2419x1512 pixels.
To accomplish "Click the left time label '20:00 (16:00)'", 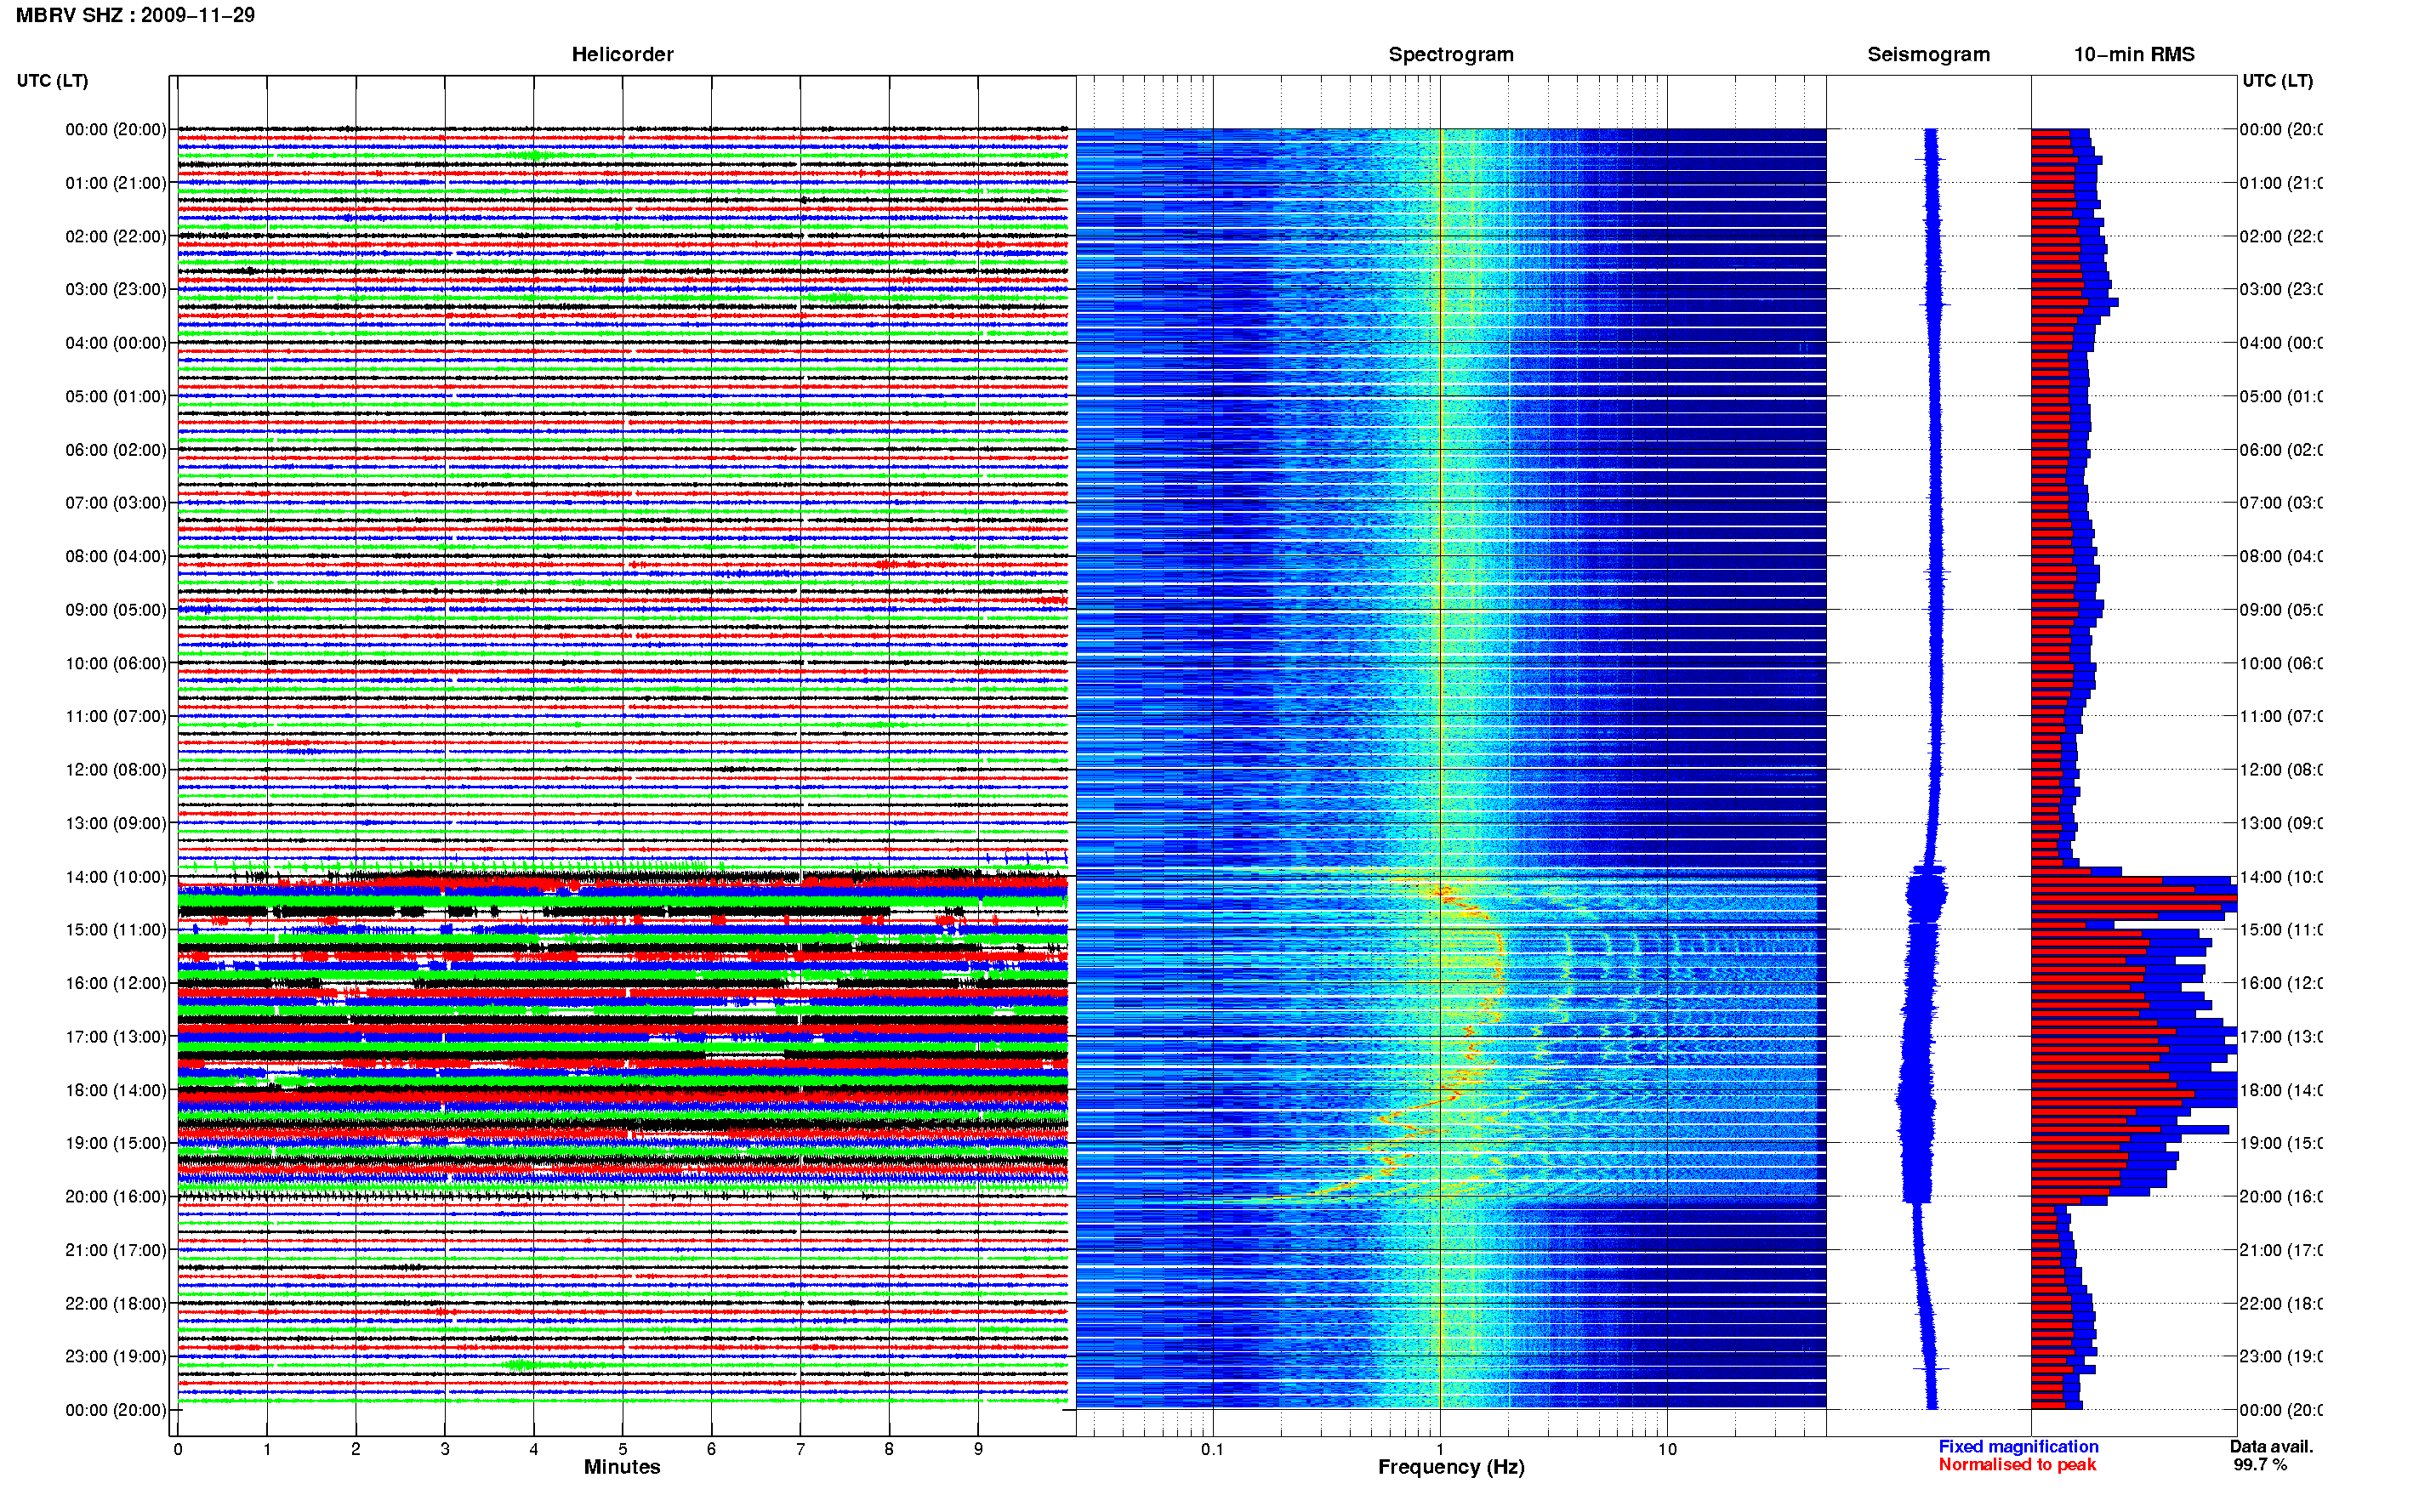I will [116, 1197].
